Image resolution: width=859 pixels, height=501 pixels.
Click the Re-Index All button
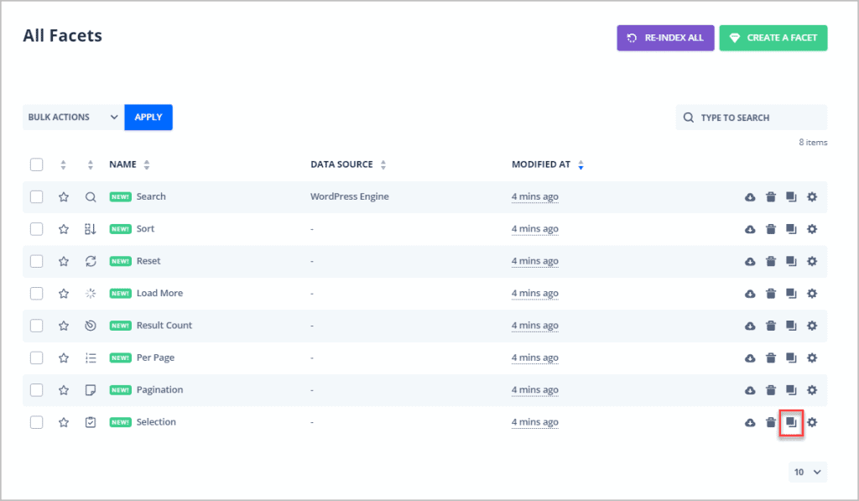pyautogui.click(x=665, y=38)
